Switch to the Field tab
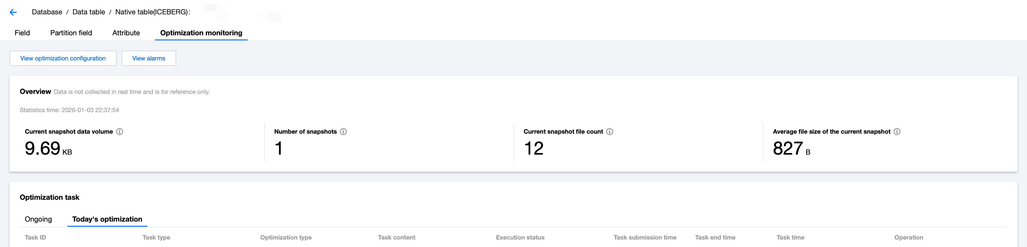This screenshot has width=1027, height=247. [x=22, y=33]
